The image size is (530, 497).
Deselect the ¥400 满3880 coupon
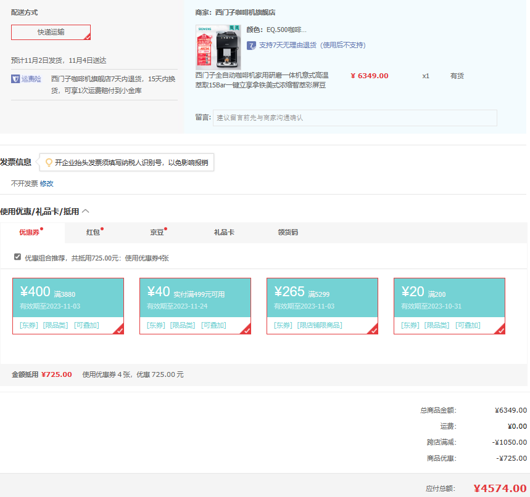click(x=68, y=306)
